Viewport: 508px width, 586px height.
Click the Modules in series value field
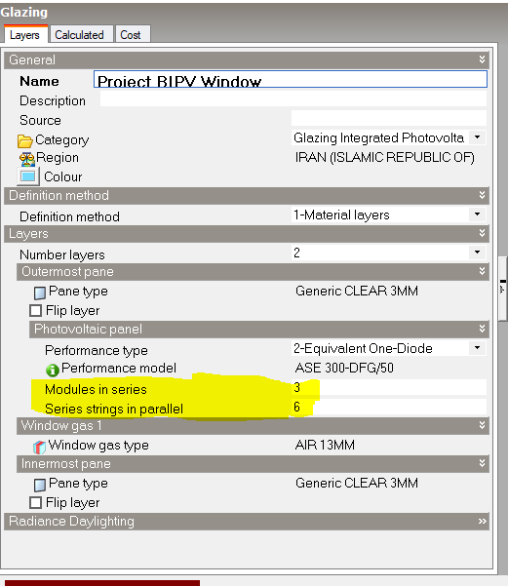[x=389, y=387]
